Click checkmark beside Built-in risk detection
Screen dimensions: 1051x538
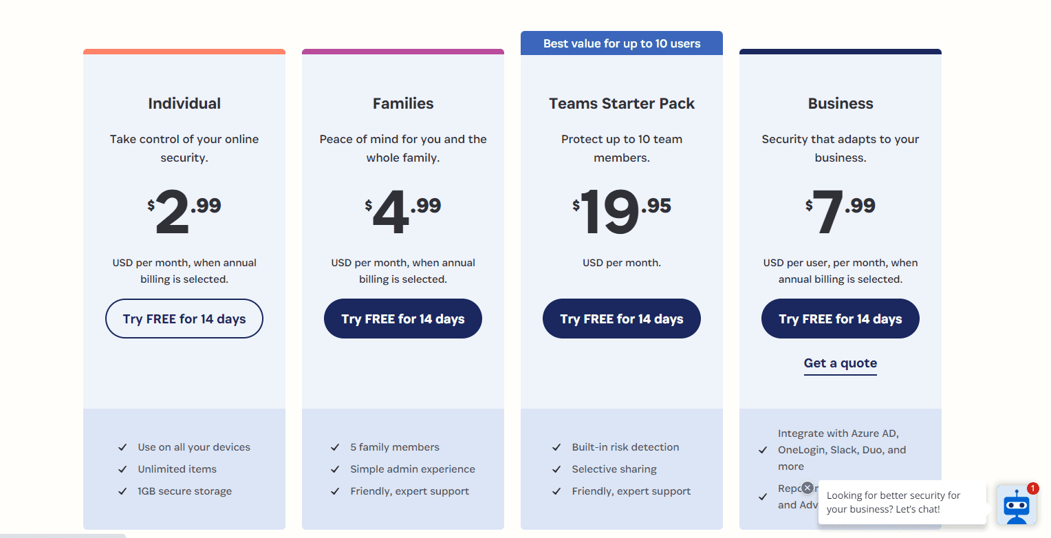pyautogui.click(x=556, y=447)
